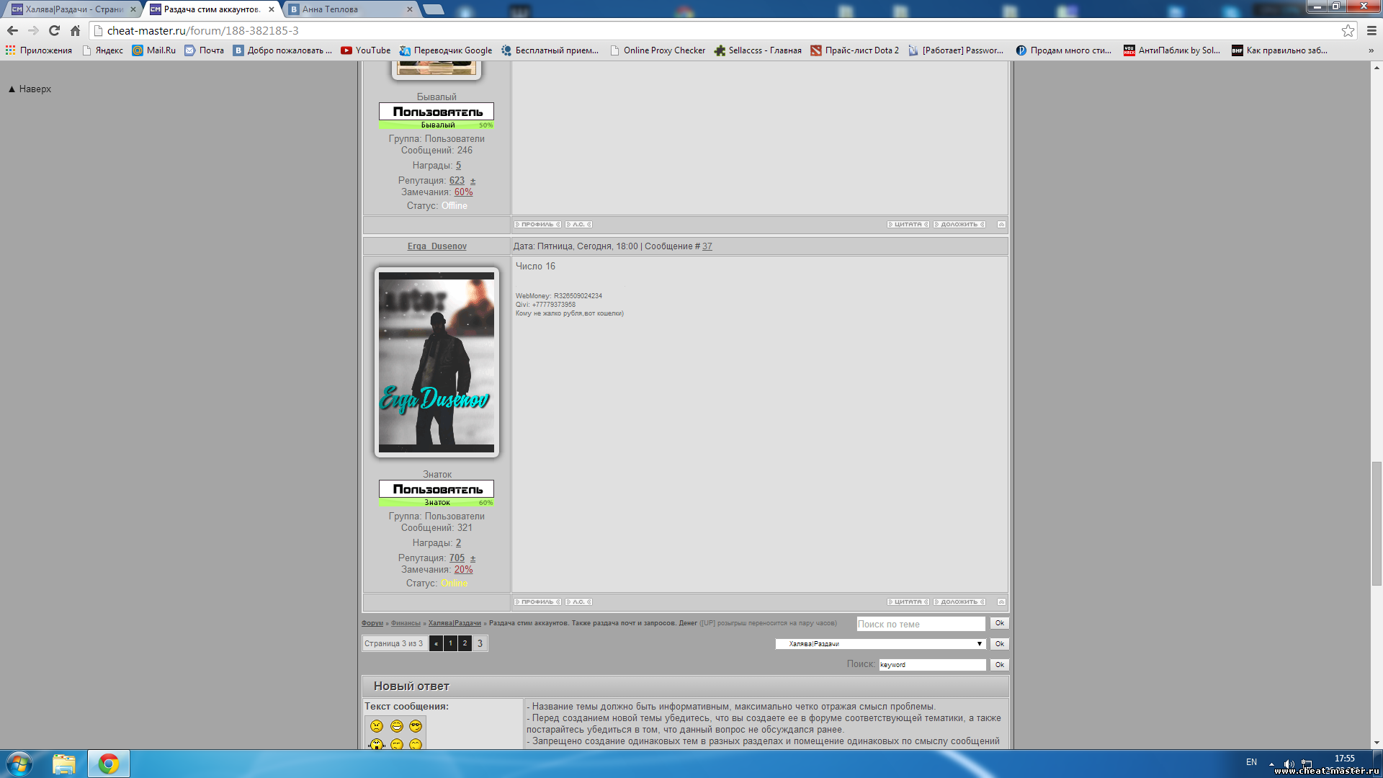
Task: Click Erga_Dusenov's scroll-to-top arrow icon
Action: coord(1001,602)
